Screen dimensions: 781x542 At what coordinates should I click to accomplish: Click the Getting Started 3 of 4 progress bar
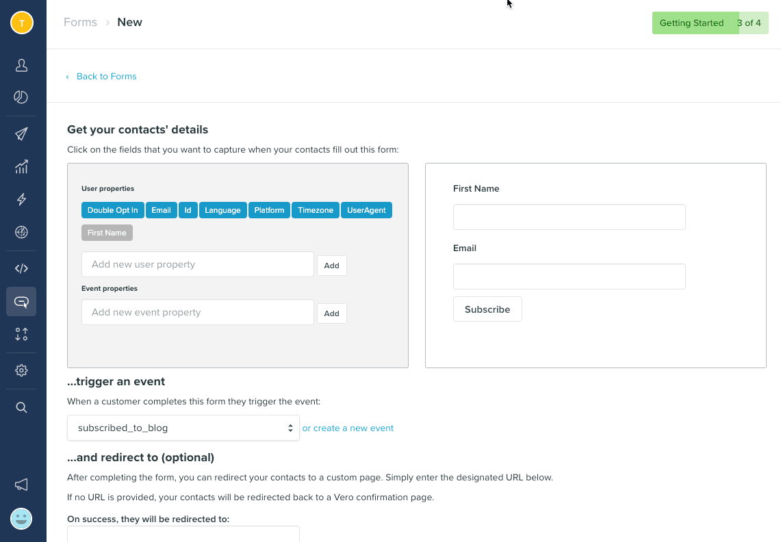tap(710, 23)
